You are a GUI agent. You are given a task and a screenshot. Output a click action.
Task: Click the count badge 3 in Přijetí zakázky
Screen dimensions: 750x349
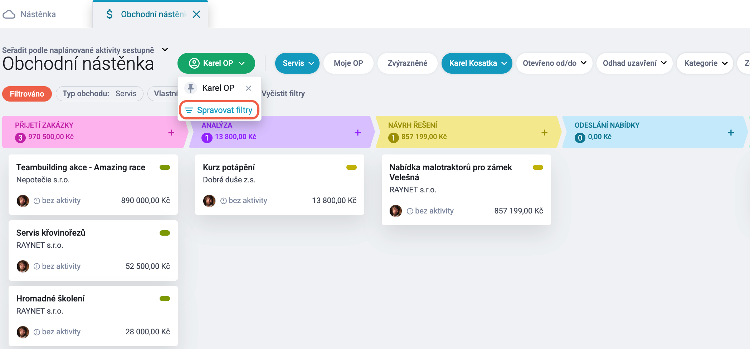(x=20, y=138)
